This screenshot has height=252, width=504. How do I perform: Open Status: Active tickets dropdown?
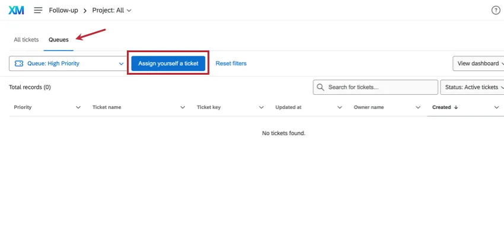(472, 87)
